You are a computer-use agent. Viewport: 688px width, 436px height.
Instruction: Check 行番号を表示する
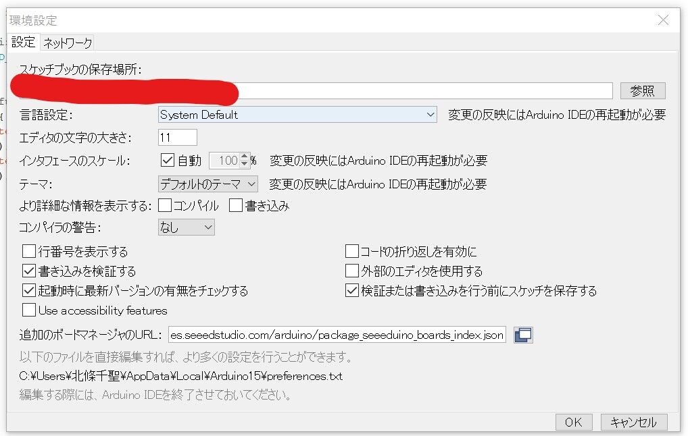click(x=29, y=251)
